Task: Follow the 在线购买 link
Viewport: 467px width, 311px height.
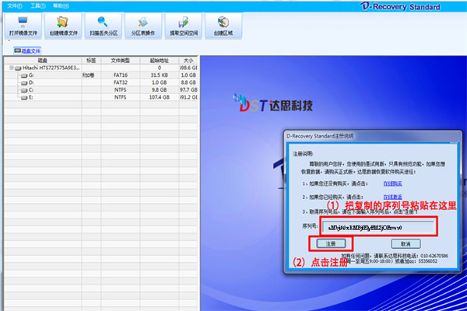Action: point(392,183)
